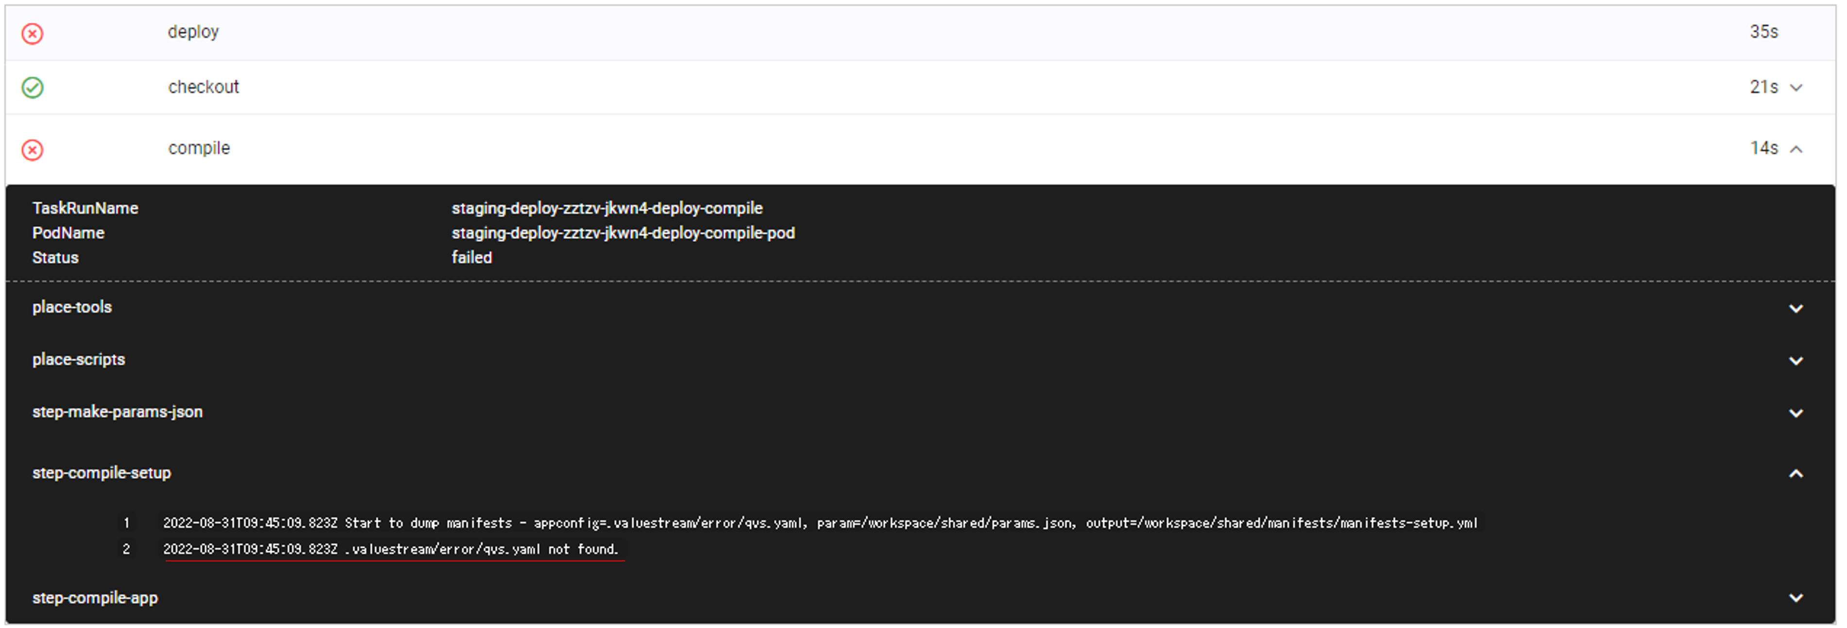This screenshot has height=628, width=1847.
Task: Click the step-compile-setup title
Action: click(x=101, y=473)
